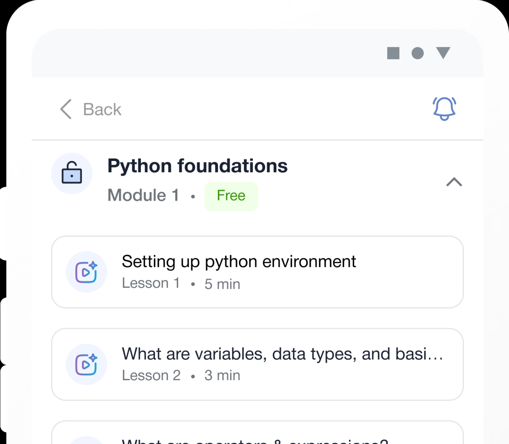Click the 5 min duration text
509x444 pixels.
[x=222, y=284]
